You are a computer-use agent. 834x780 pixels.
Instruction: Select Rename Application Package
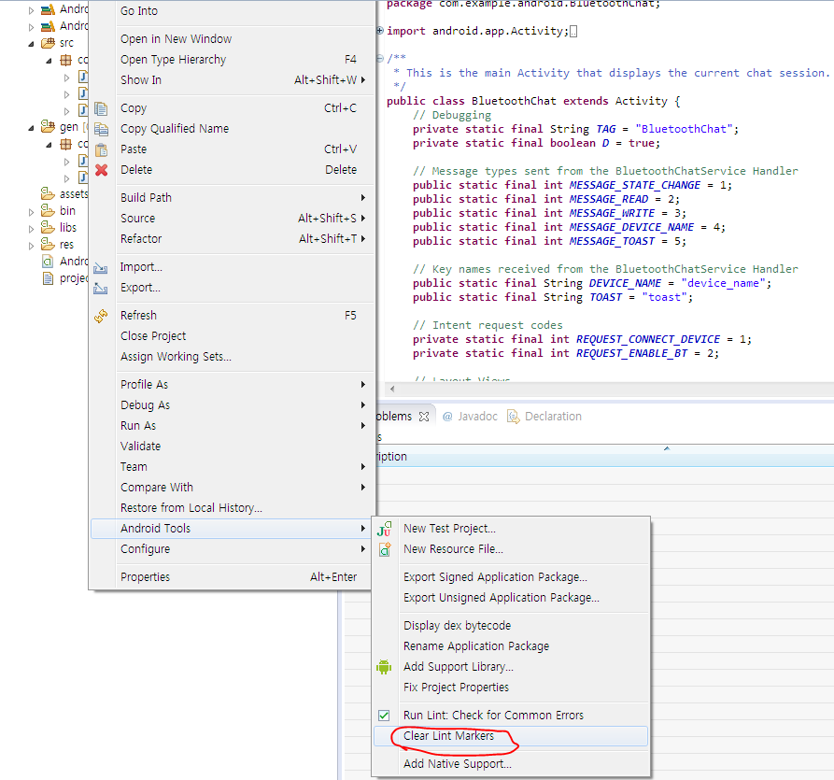511,646
